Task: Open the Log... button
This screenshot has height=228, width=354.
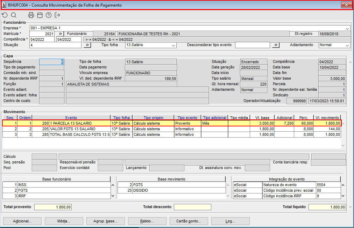Action: (231, 221)
